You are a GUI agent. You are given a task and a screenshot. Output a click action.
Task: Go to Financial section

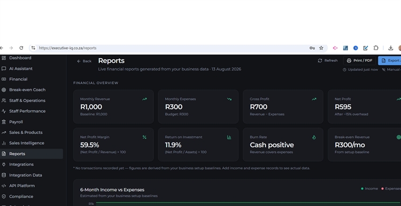click(x=18, y=79)
